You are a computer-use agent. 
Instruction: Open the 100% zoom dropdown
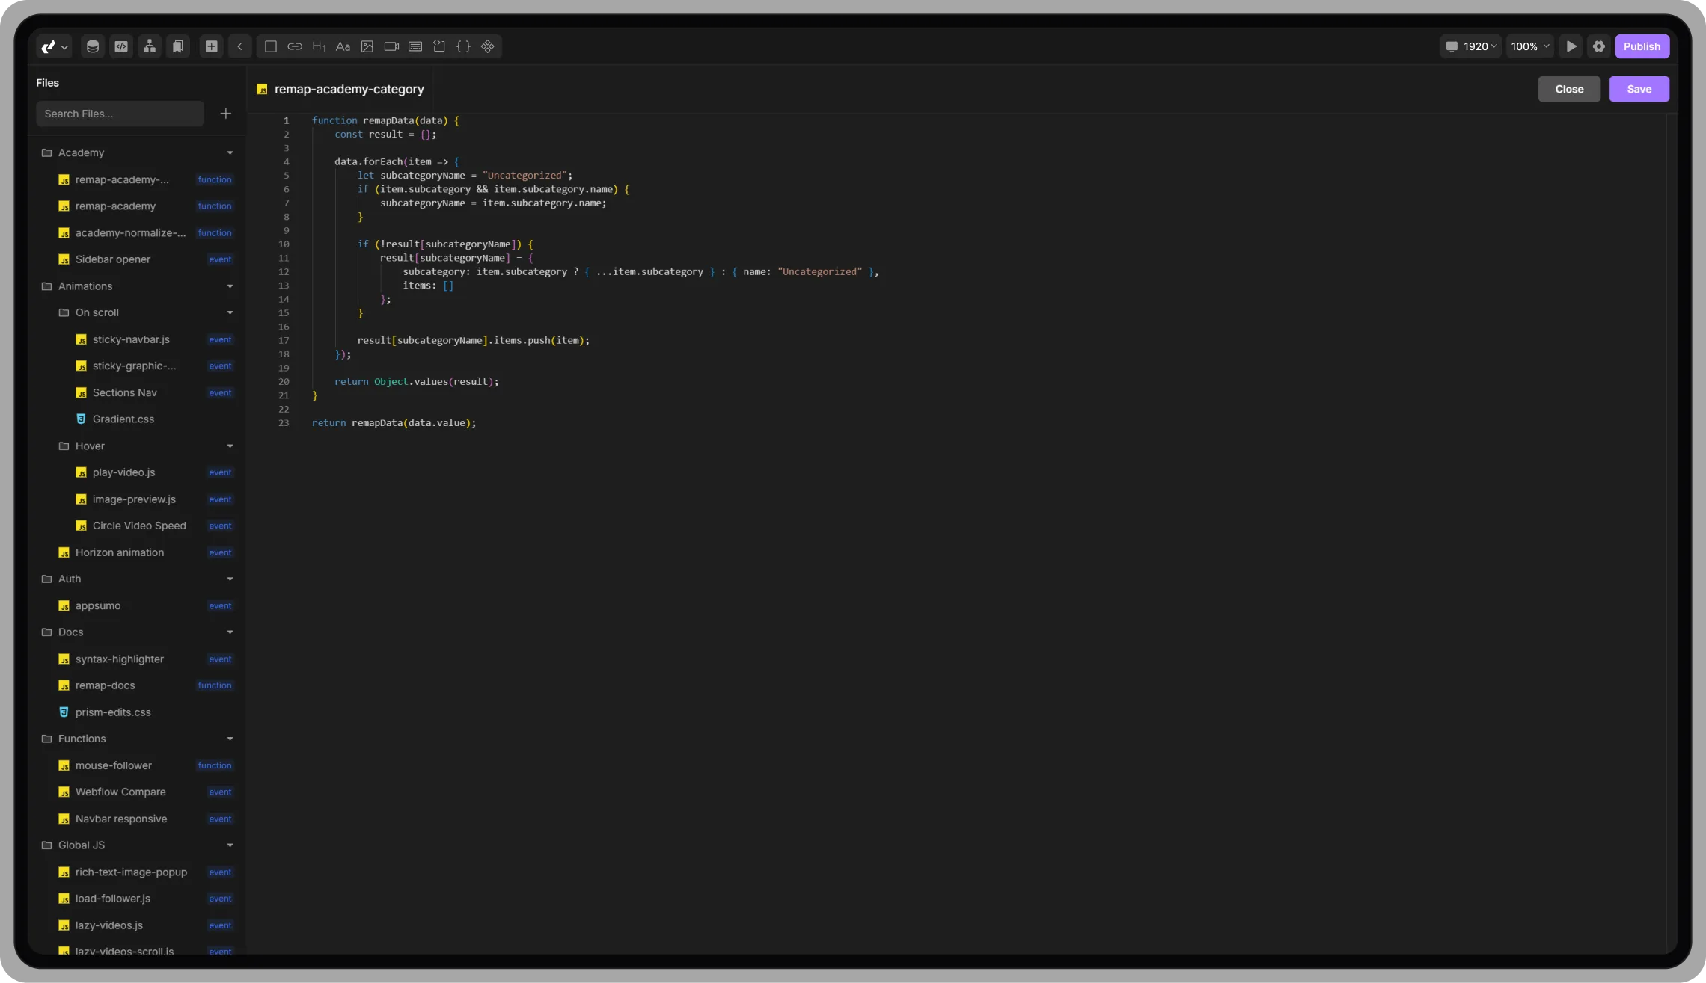tap(1530, 46)
